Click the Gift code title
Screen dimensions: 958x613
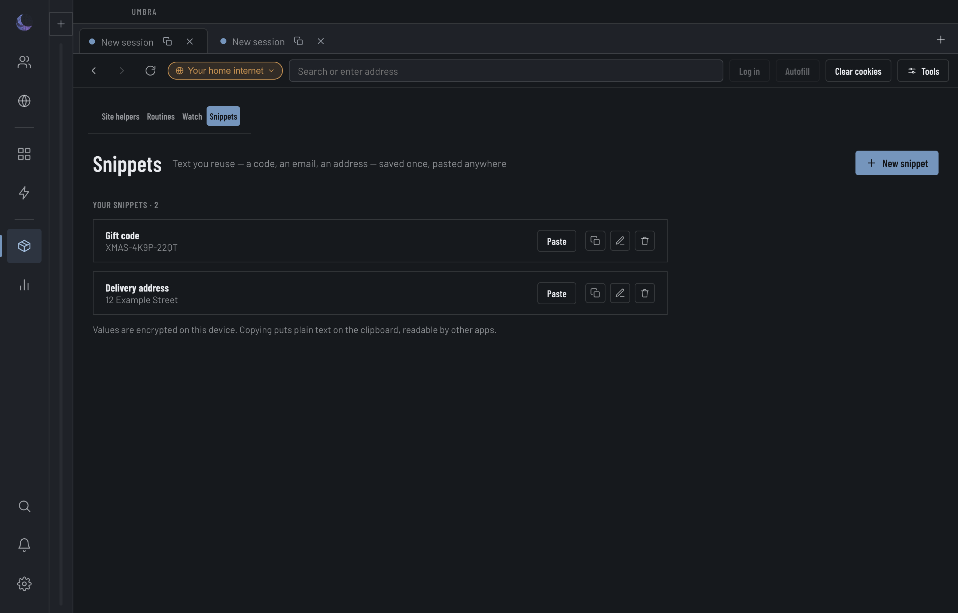click(x=122, y=235)
